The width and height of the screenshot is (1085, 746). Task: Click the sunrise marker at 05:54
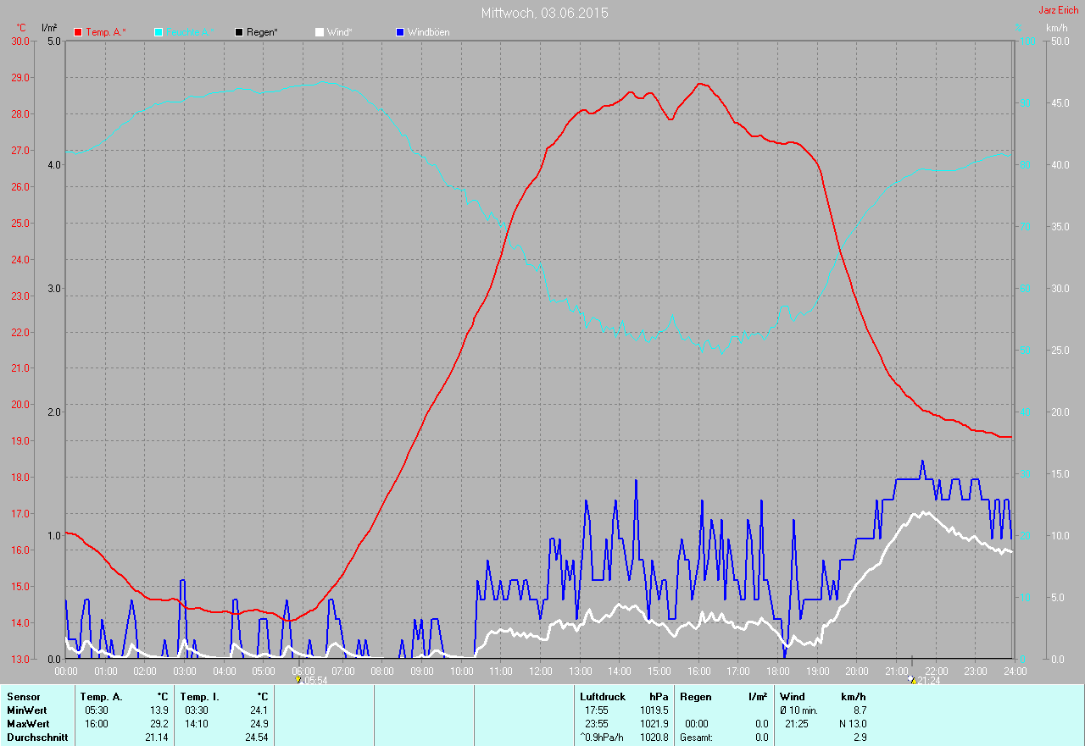[x=298, y=679]
